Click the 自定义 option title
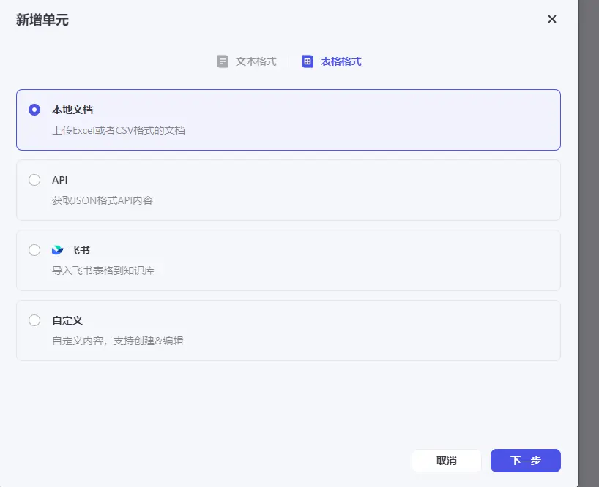Viewport: 599px width, 487px height. (67, 320)
